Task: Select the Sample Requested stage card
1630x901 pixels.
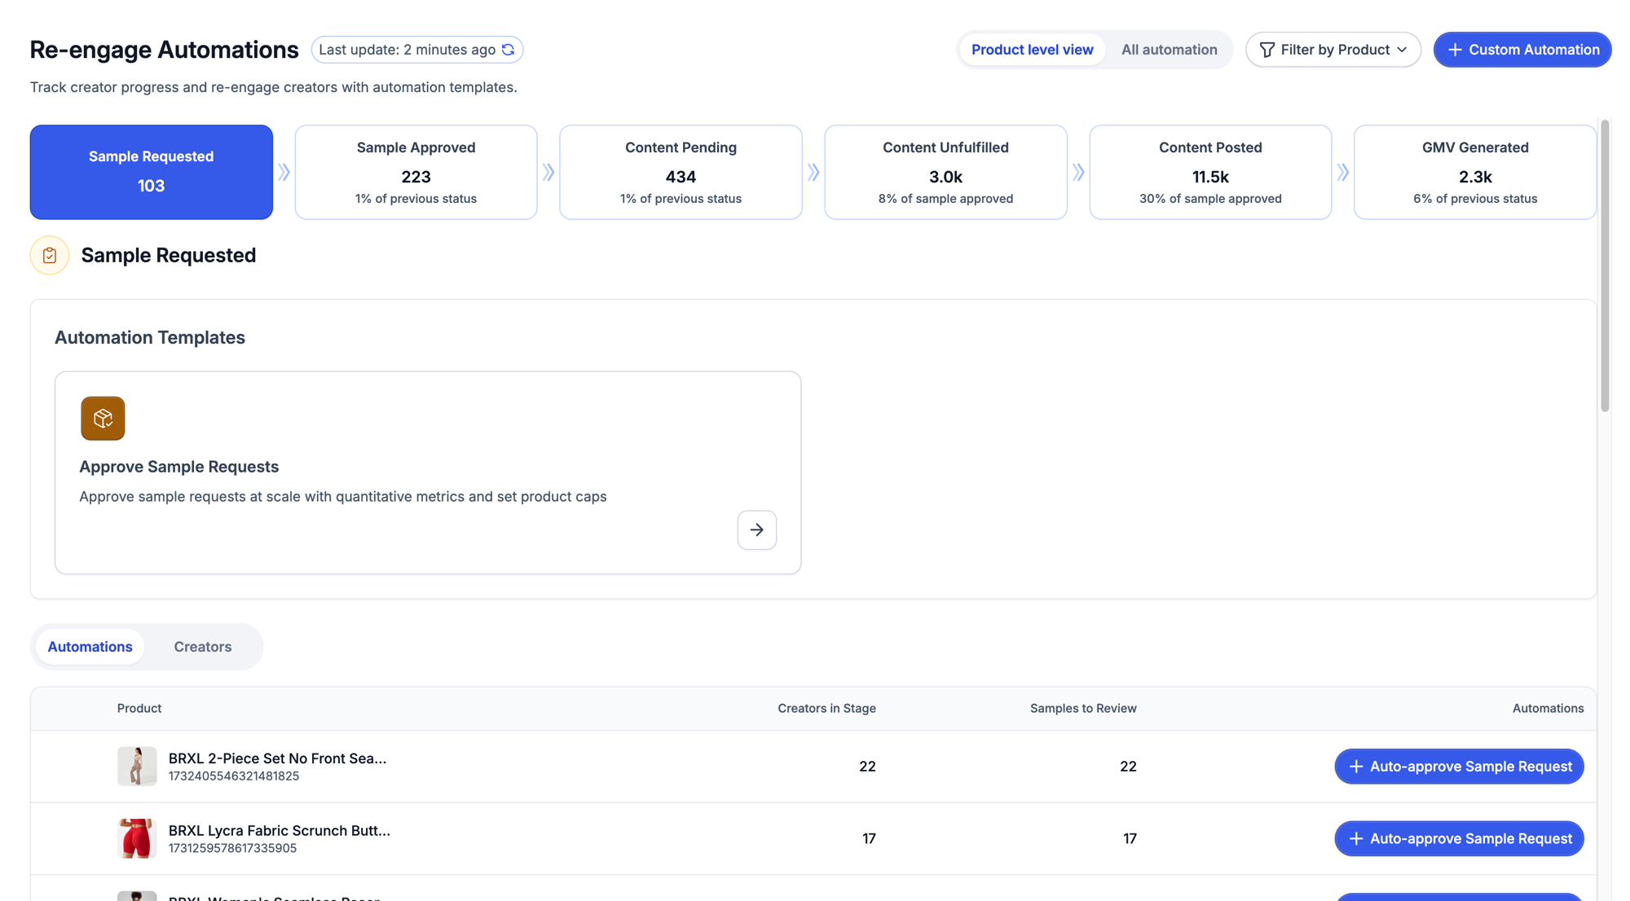Action: (x=152, y=172)
